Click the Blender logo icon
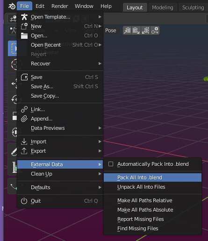This screenshot has height=241, width=208. 12,6
